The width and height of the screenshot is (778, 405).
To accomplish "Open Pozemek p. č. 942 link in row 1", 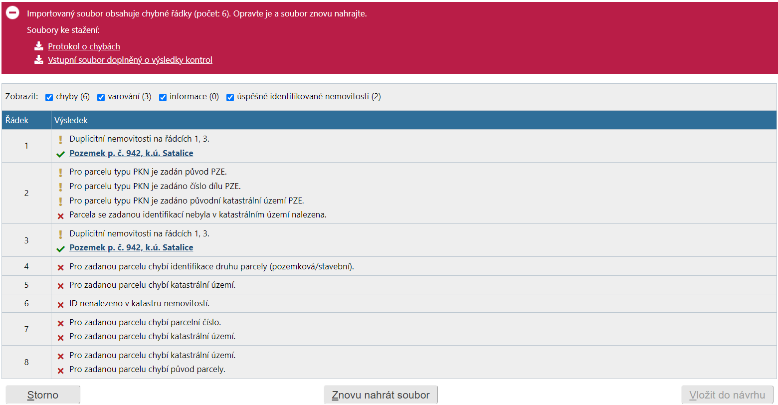I will click(131, 153).
